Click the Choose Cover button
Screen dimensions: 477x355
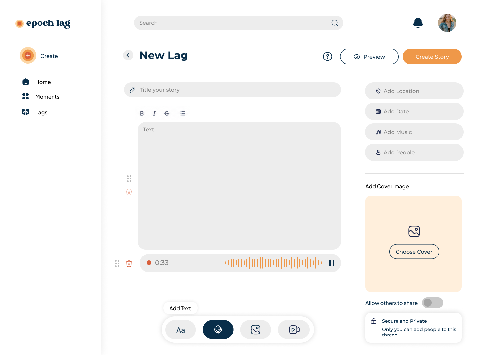point(414,252)
